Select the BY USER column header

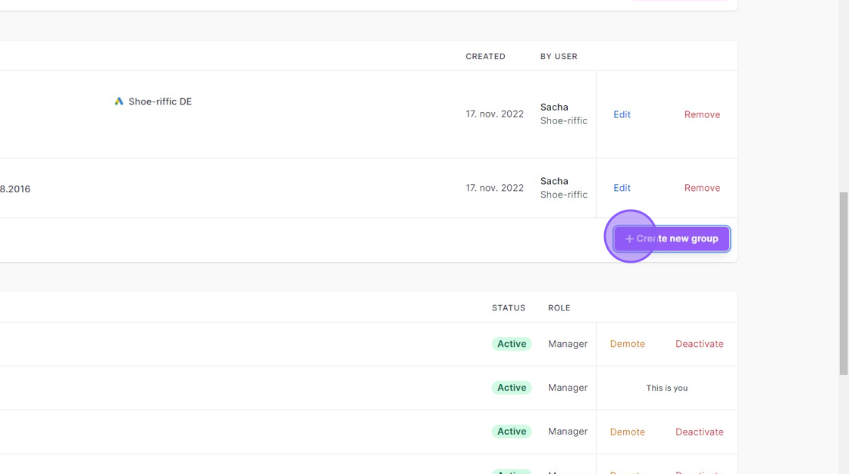pos(559,56)
